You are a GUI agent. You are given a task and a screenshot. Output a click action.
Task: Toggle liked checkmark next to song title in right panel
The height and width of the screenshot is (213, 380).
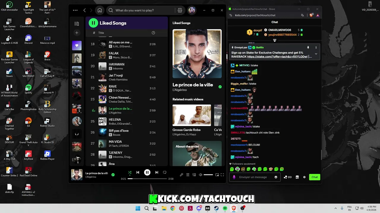coord(220,87)
